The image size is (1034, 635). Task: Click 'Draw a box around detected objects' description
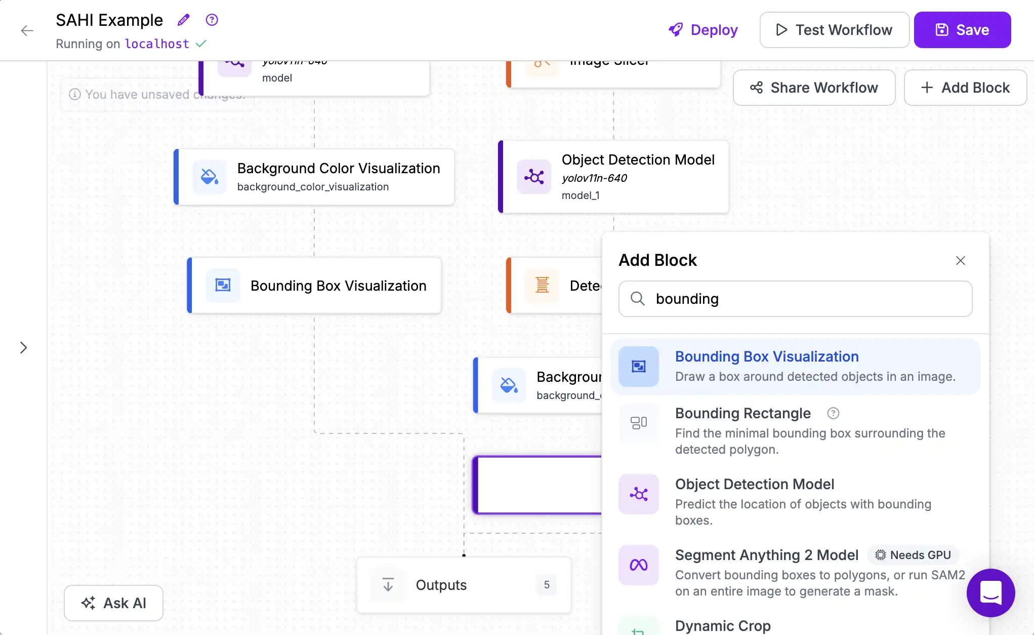click(x=815, y=376)
